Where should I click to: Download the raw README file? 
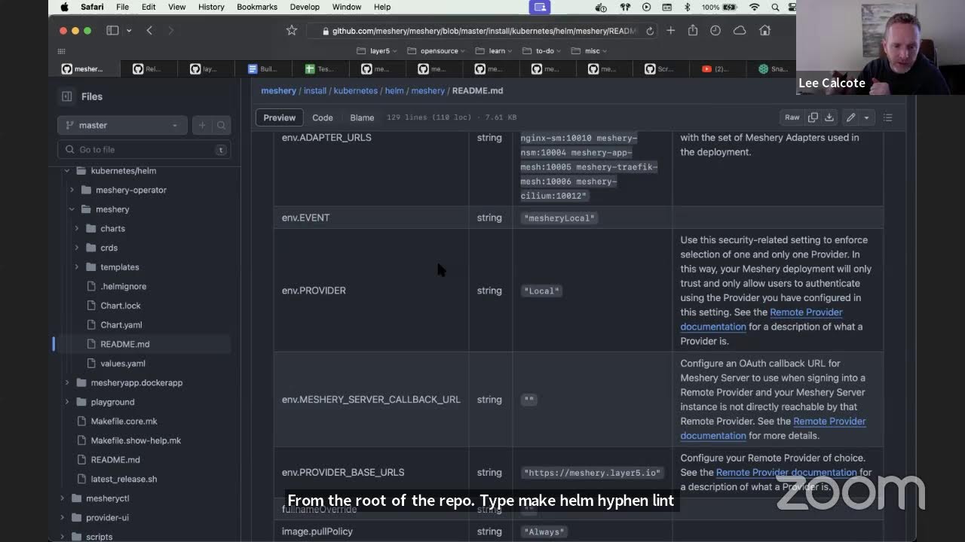click(x=829, y=117)
